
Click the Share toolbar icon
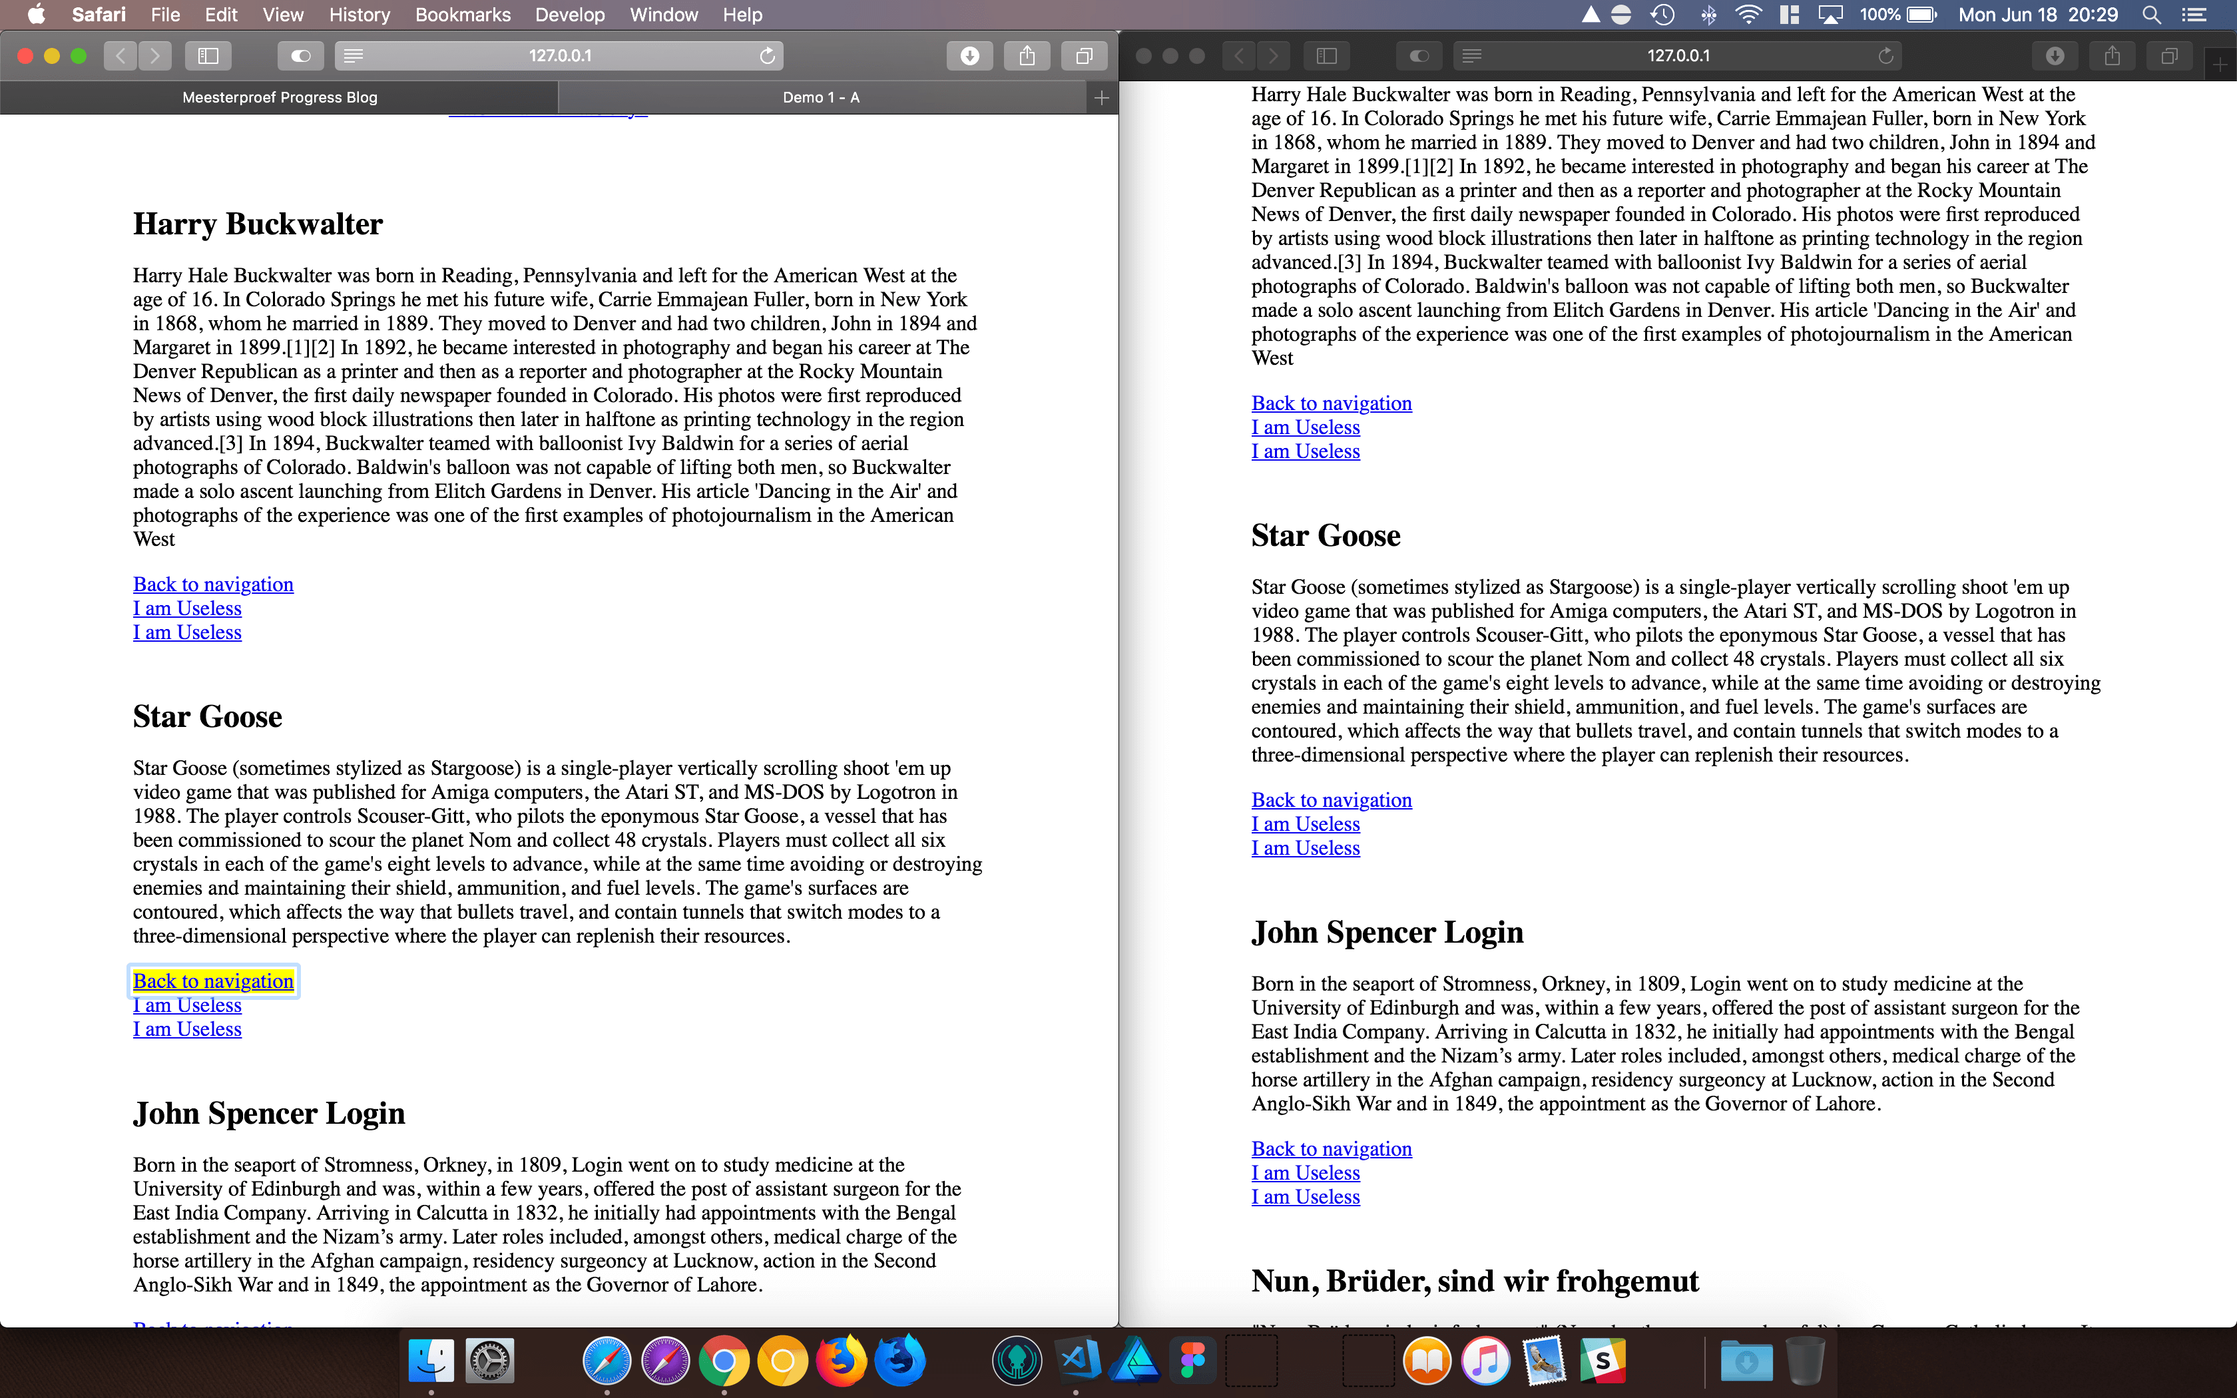(x=1027, y=55)
